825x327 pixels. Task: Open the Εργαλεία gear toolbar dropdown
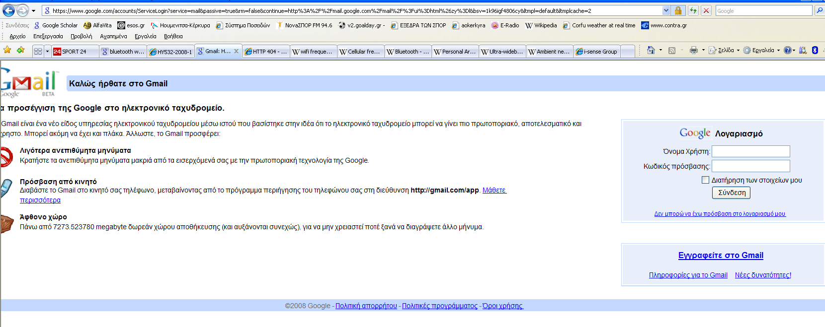click(761, 50)
